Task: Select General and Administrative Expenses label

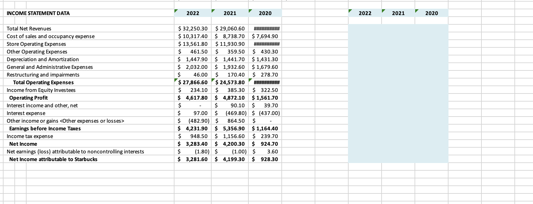Action: pyautogui.click(x=50, y=67)
